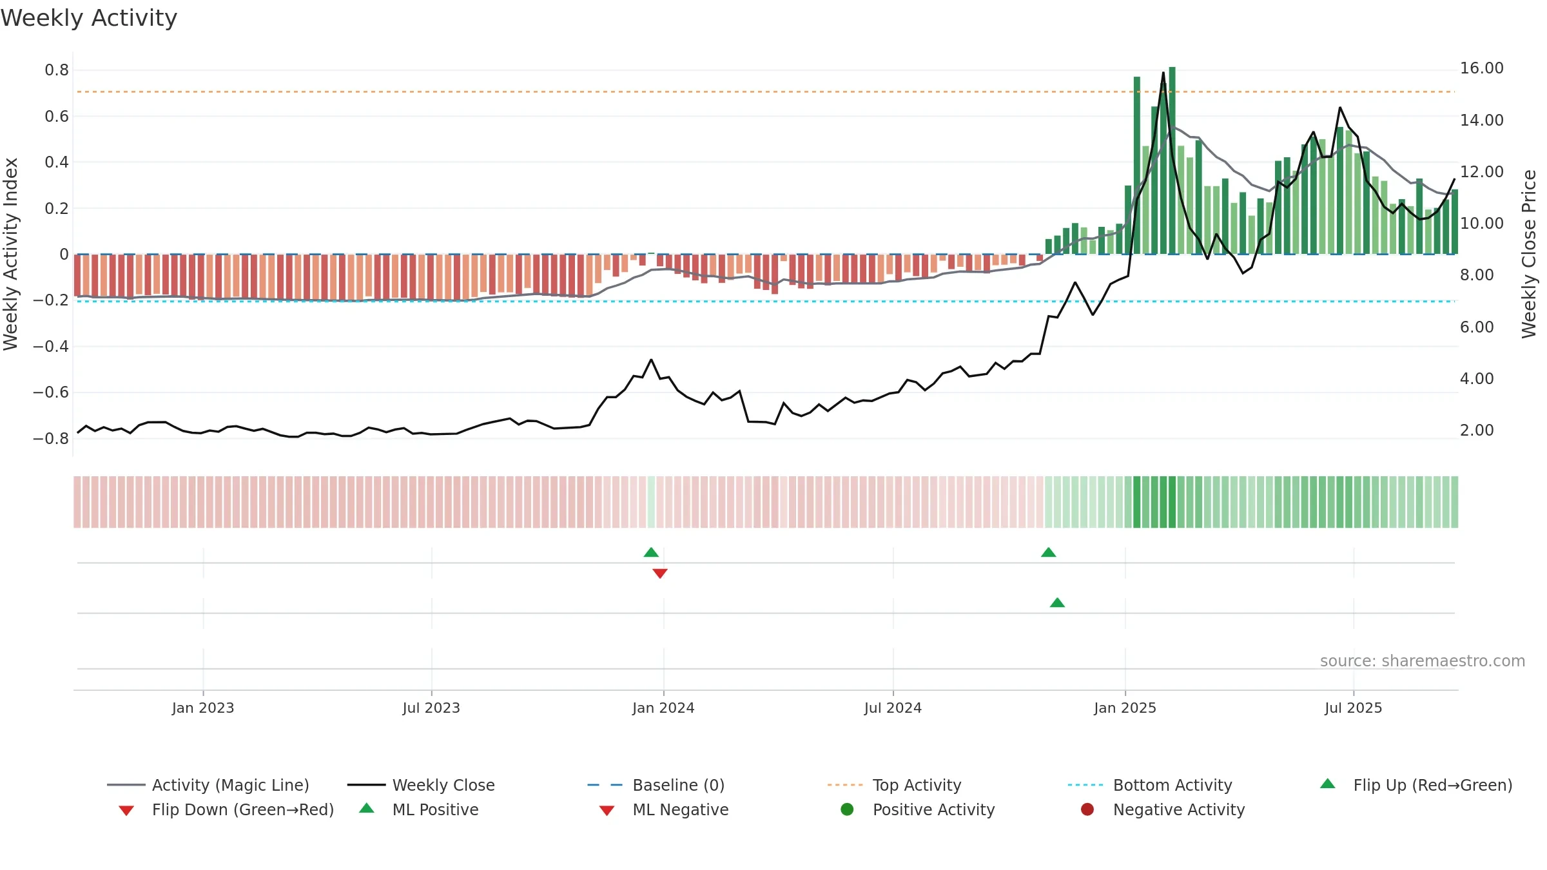The width and height of the screenshot is (1547, 870).
Task: Click the −0.4 activity index tick
Action: click(50, 347)
